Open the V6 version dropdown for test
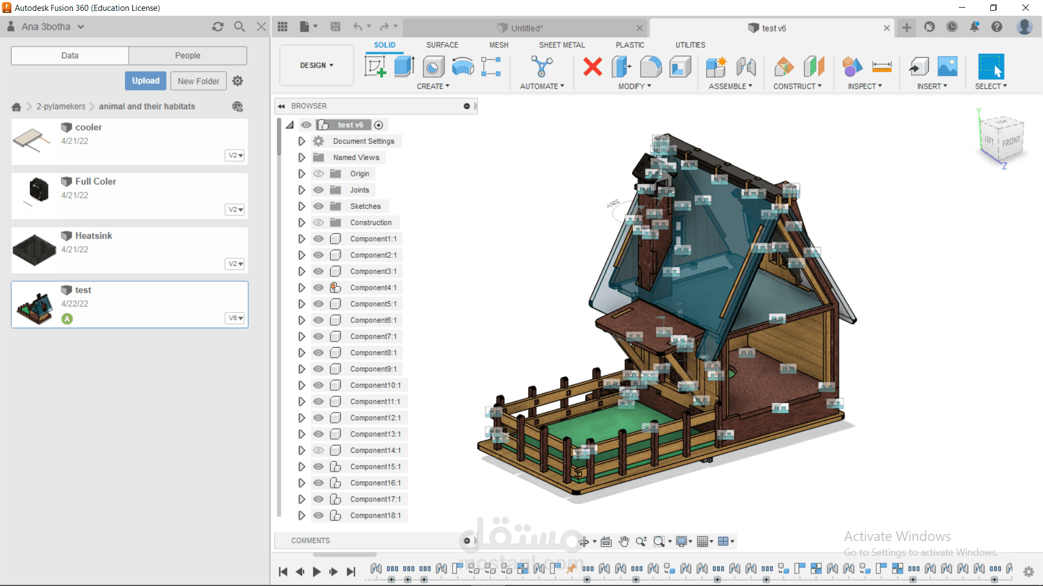The image size is (1043, 586). pos(235,318)
